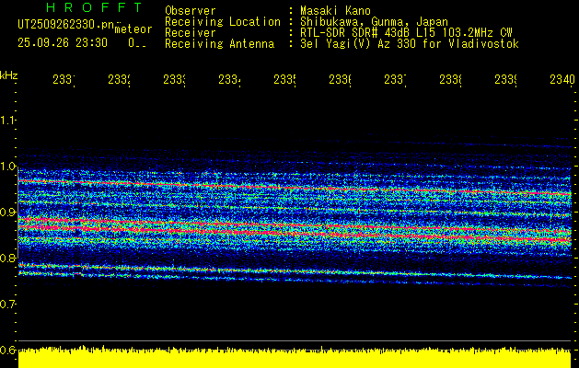579x368 pixels.
Task: Click the 2339 time marker
Action: (505, 80)
